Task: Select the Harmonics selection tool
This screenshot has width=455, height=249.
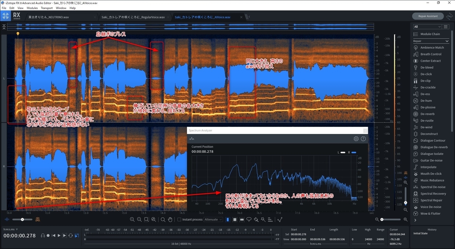Action: (x=270, y=219)
